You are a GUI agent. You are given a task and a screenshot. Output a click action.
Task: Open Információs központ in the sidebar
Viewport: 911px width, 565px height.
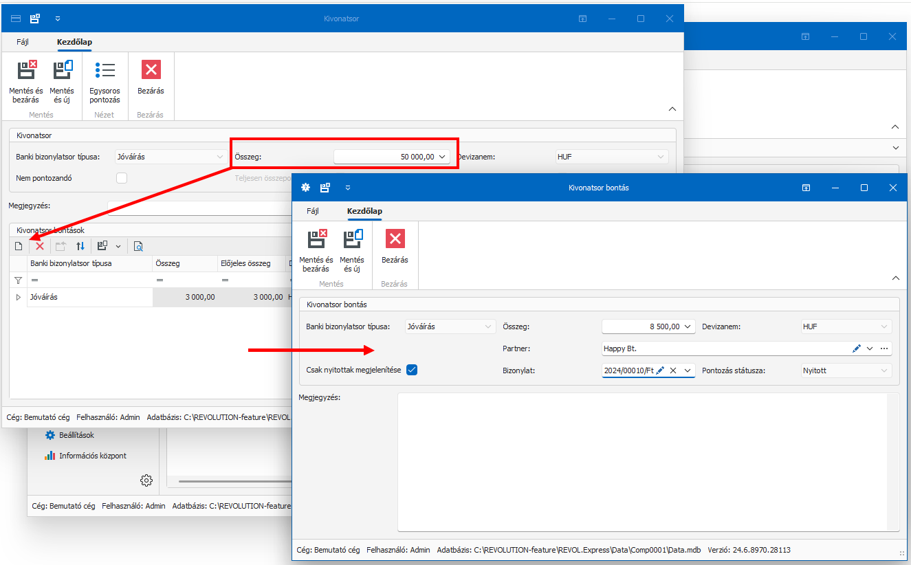92,456
